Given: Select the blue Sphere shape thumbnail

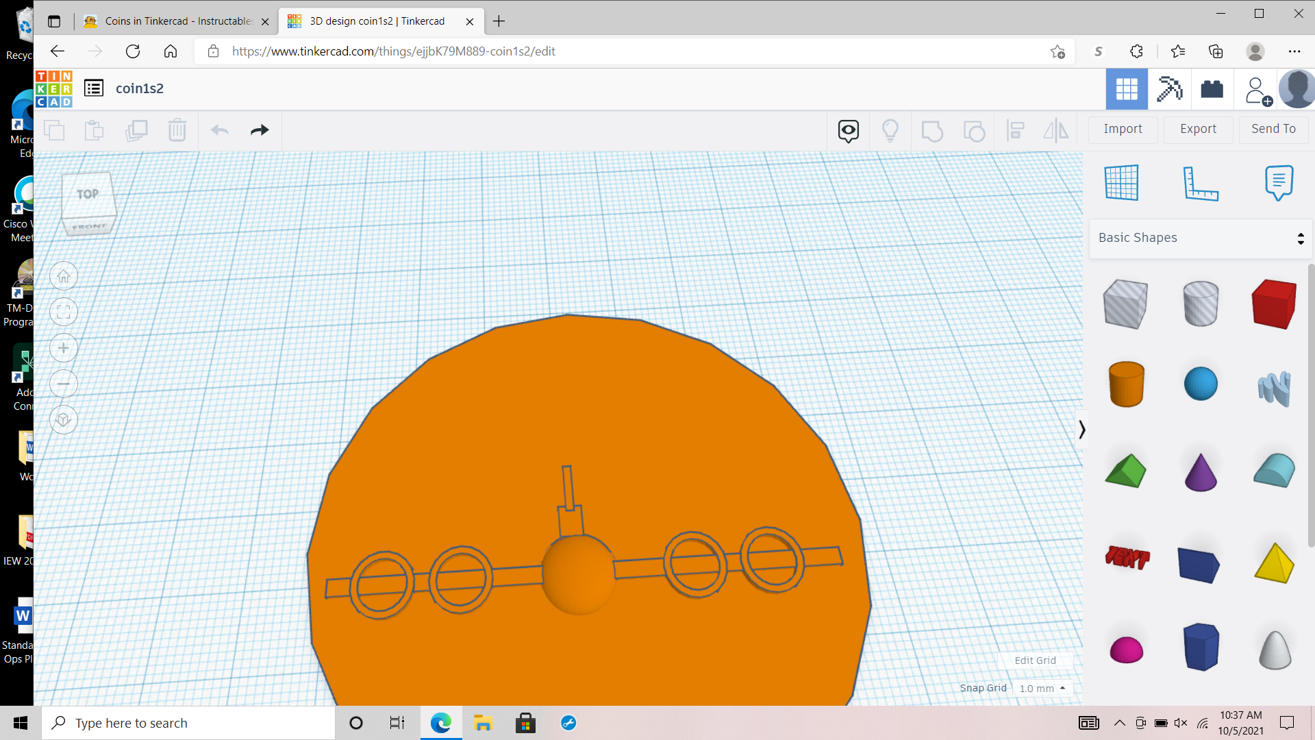Looking at the screenshot, I should tap(1201, 384).
